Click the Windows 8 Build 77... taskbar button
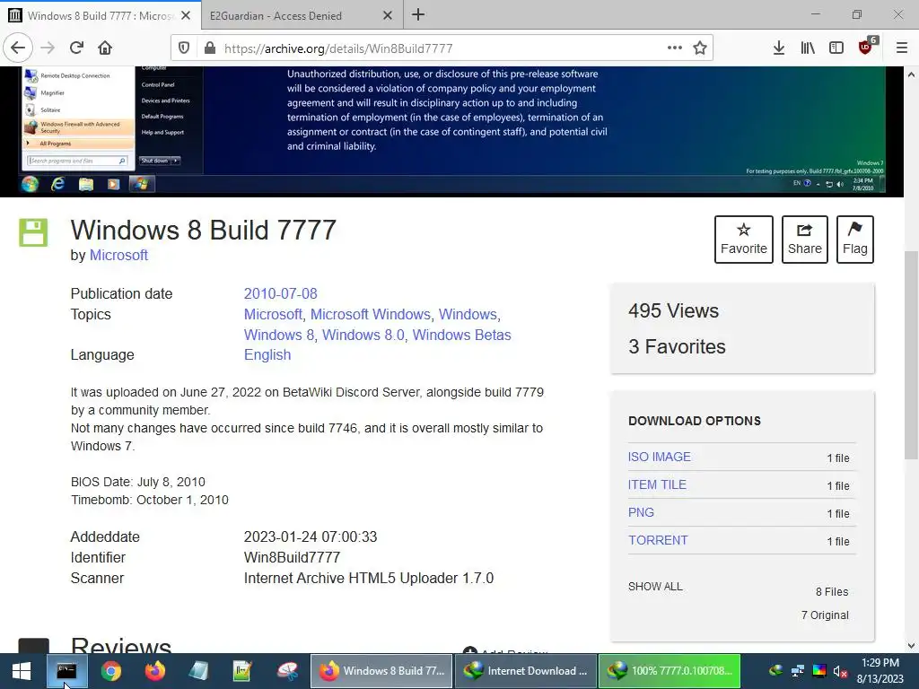This screenshot has width=919, height=689. tap(381, 671)
